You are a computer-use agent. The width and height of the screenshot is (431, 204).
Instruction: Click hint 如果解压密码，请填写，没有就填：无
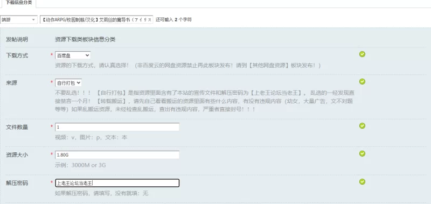(x=102, y=193)
